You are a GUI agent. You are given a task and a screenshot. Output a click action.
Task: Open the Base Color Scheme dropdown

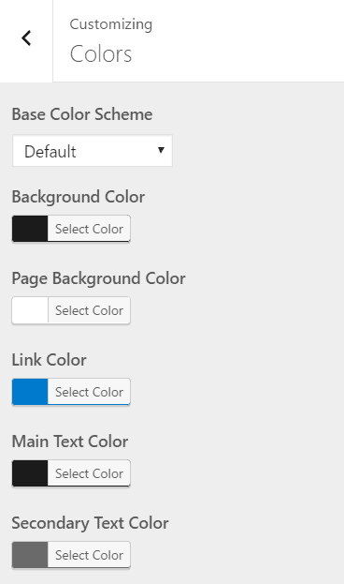pos(93,151)
